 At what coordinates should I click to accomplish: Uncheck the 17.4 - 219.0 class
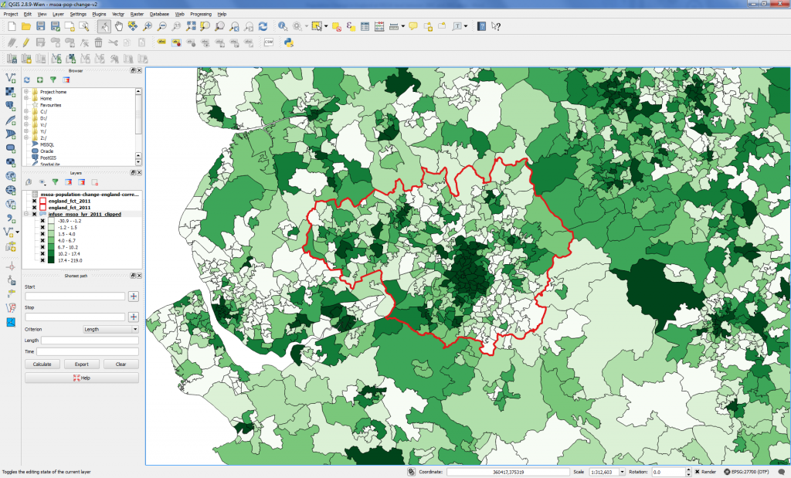pyautogui.click(x=42, y=261)
